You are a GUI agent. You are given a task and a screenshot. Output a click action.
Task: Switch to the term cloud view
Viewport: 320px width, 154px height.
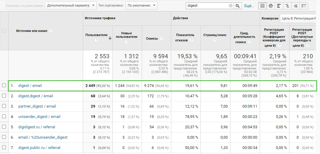point(295,6)
